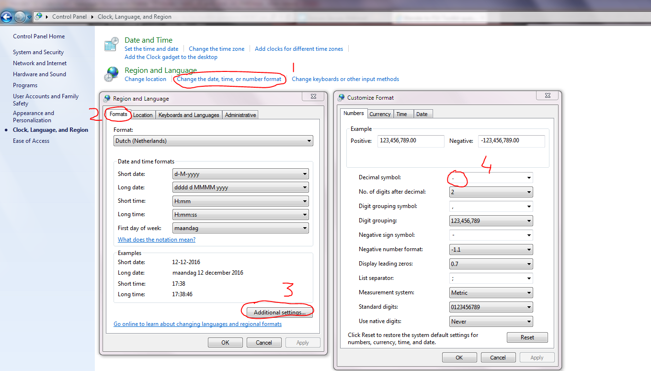
Task: Open the Keyboards and Languages tab
Action: (189, 115)
